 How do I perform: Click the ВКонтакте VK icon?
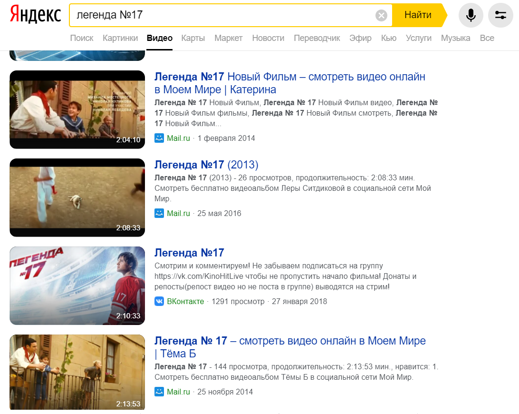[159, 301]
